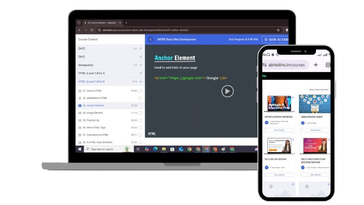Image resolution: width=364 pixels, height=205 pixels.
Task: Click the browser reload icon
Action: [92, 30]
